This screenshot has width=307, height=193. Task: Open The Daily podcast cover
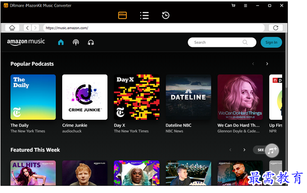click(x=33, y=97)
